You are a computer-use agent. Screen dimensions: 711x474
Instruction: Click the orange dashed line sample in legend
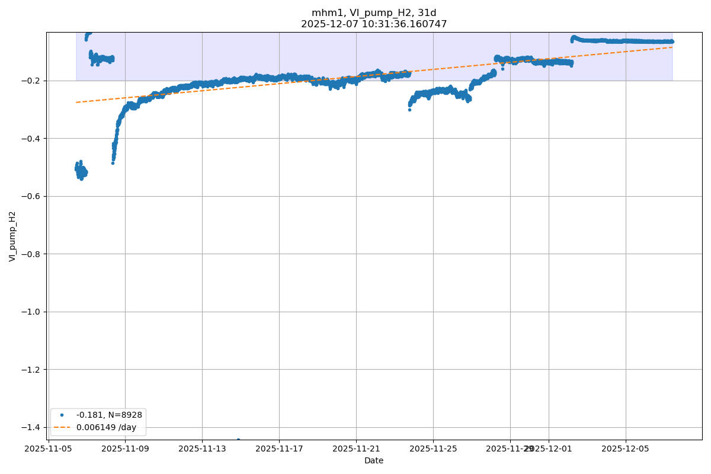tap(62, 427)
